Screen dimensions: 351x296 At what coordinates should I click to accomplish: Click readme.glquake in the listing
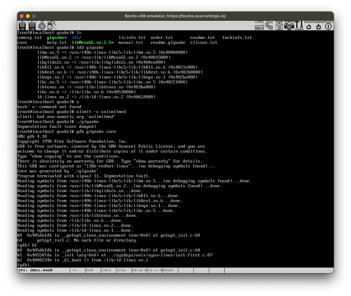[168, 43]
